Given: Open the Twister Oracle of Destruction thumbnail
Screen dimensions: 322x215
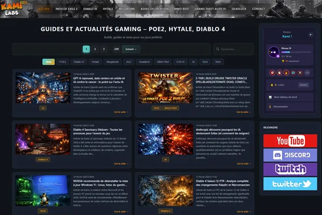Looking at the screenshot, I should 165,88.
